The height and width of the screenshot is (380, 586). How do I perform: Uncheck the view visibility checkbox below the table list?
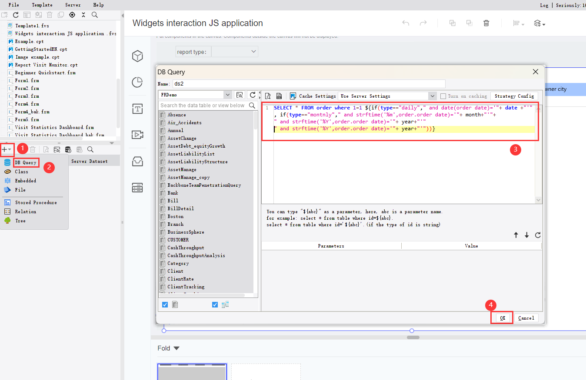point(215,304)
